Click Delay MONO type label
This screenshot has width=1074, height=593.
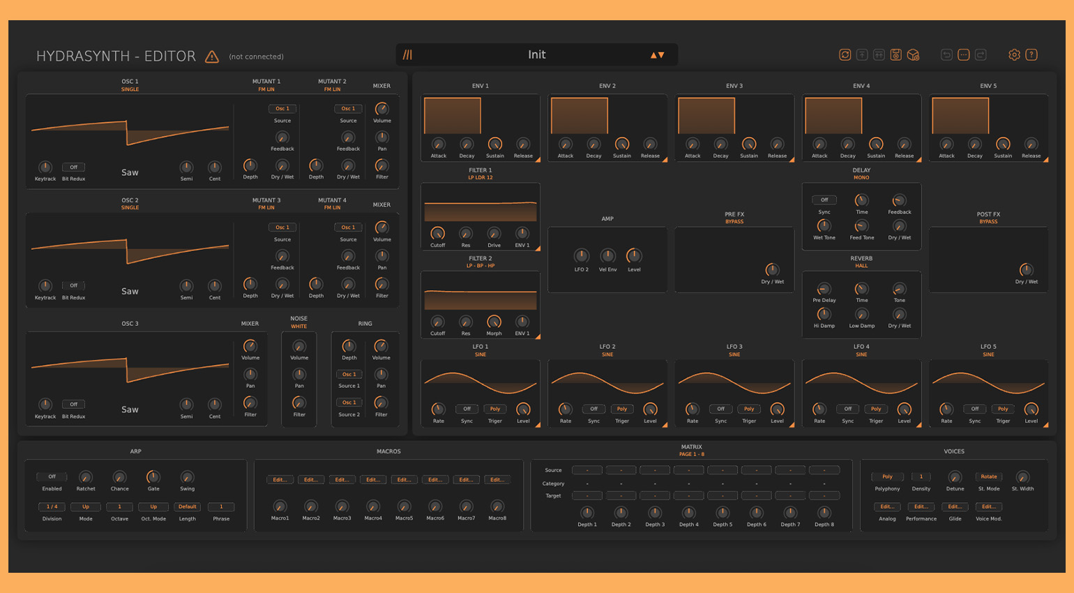point(861,178)
